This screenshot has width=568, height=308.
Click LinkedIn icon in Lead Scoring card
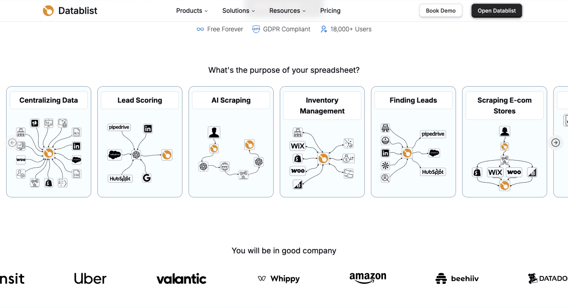(148, 128)
